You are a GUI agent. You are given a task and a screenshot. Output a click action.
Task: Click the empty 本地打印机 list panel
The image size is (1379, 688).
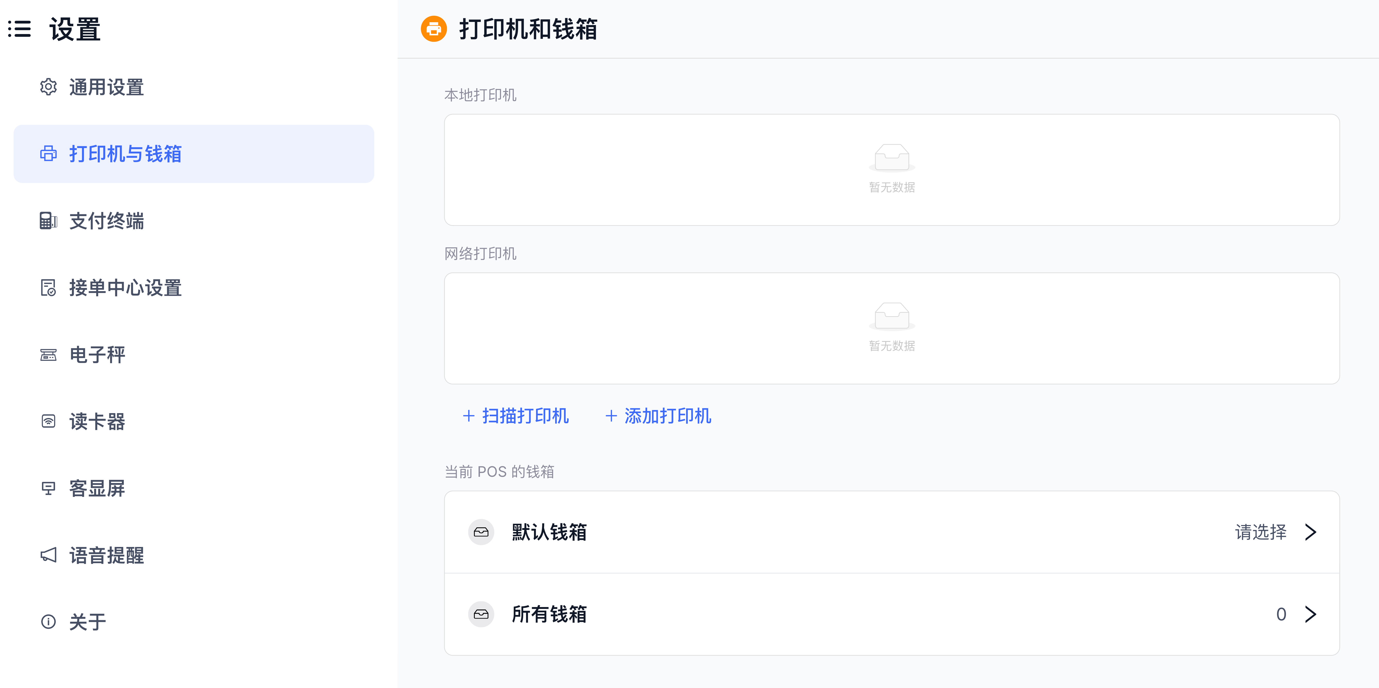[x=891, y=170]
